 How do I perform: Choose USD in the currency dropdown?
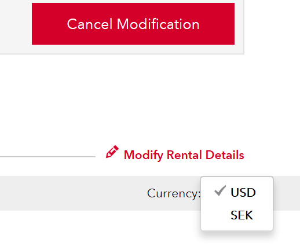click(243, 193)
